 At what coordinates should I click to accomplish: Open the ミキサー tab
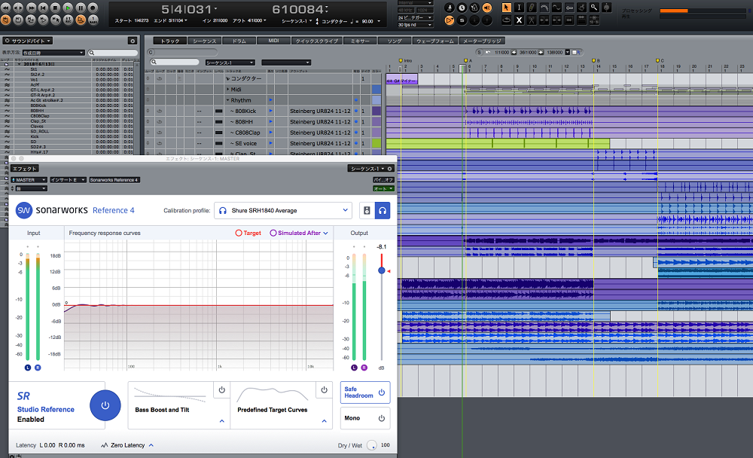[360, 41]
